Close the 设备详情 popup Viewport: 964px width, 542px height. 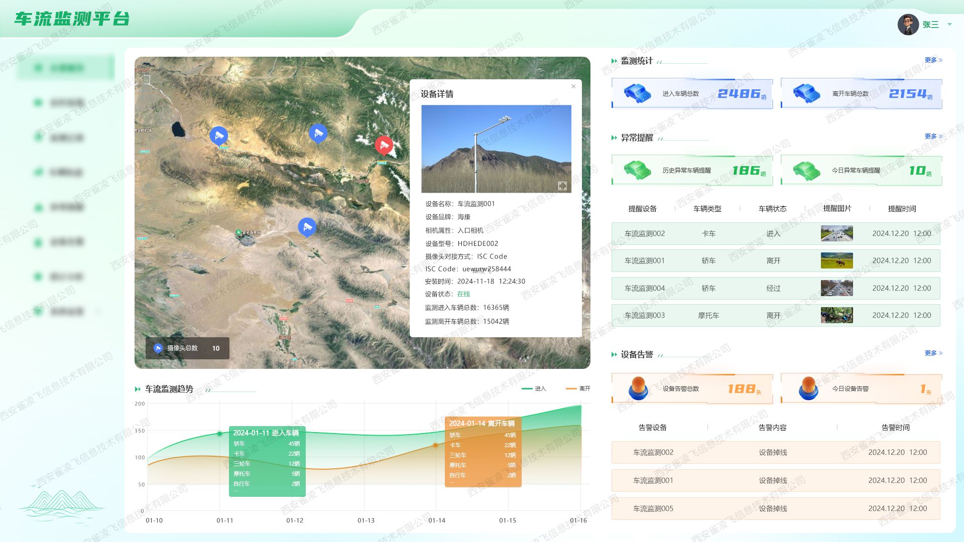[573, 86]
